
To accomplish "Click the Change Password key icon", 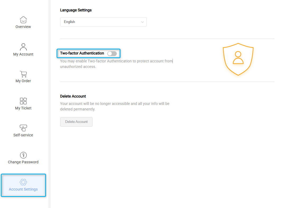I will [23, 155].
